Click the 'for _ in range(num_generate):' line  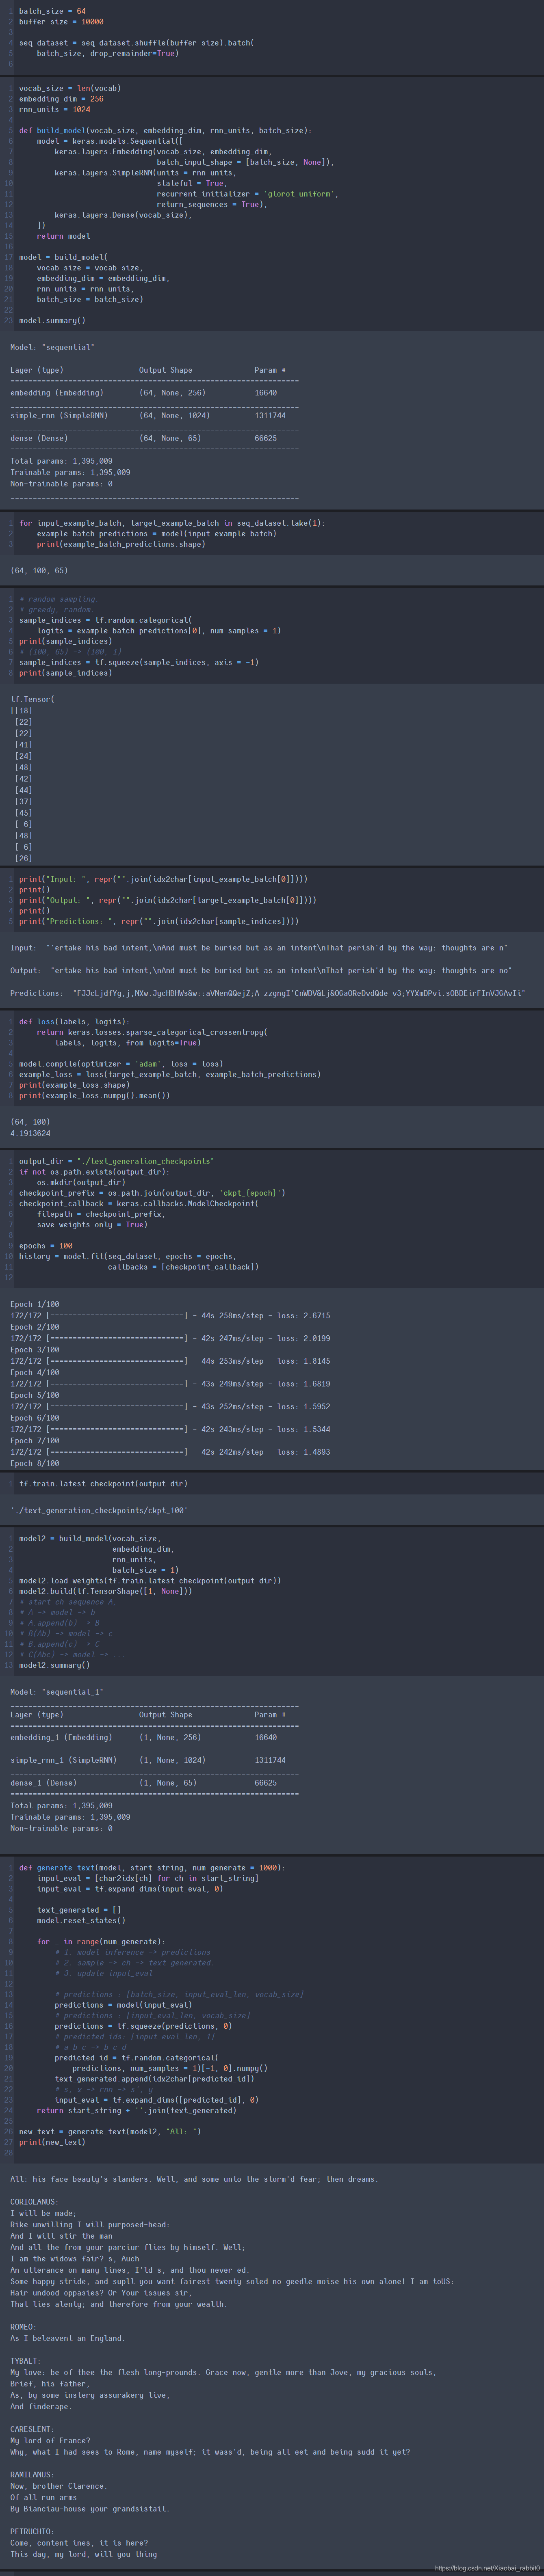tap(101, 1941)
